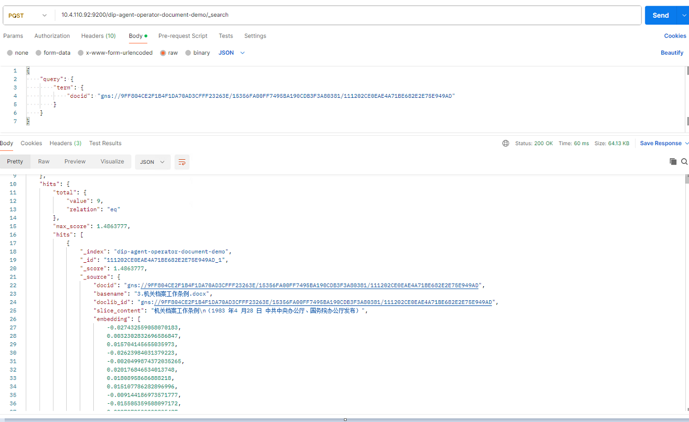The height and width of the screenshot is (422, 689).
Task: Select the raw body radio button
Action: pos(163,53)
